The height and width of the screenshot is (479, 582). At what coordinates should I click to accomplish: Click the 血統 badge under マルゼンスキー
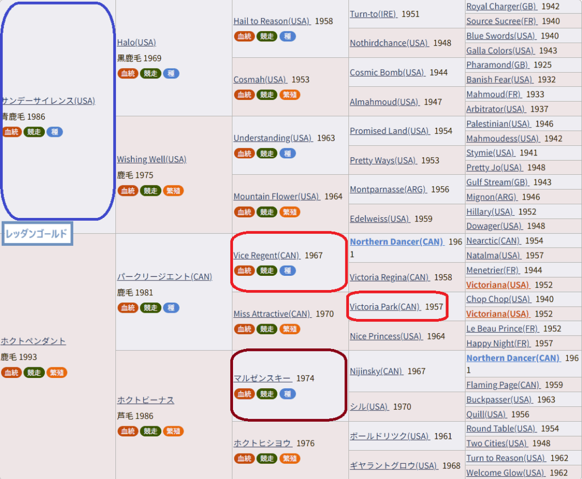244,394
